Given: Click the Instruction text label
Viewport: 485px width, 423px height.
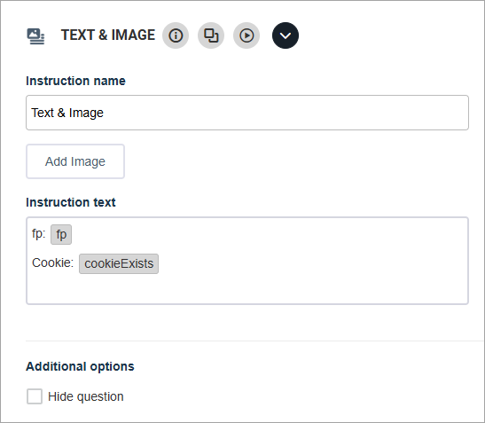Looking at the screenshot, I should (x=71, y=202).
